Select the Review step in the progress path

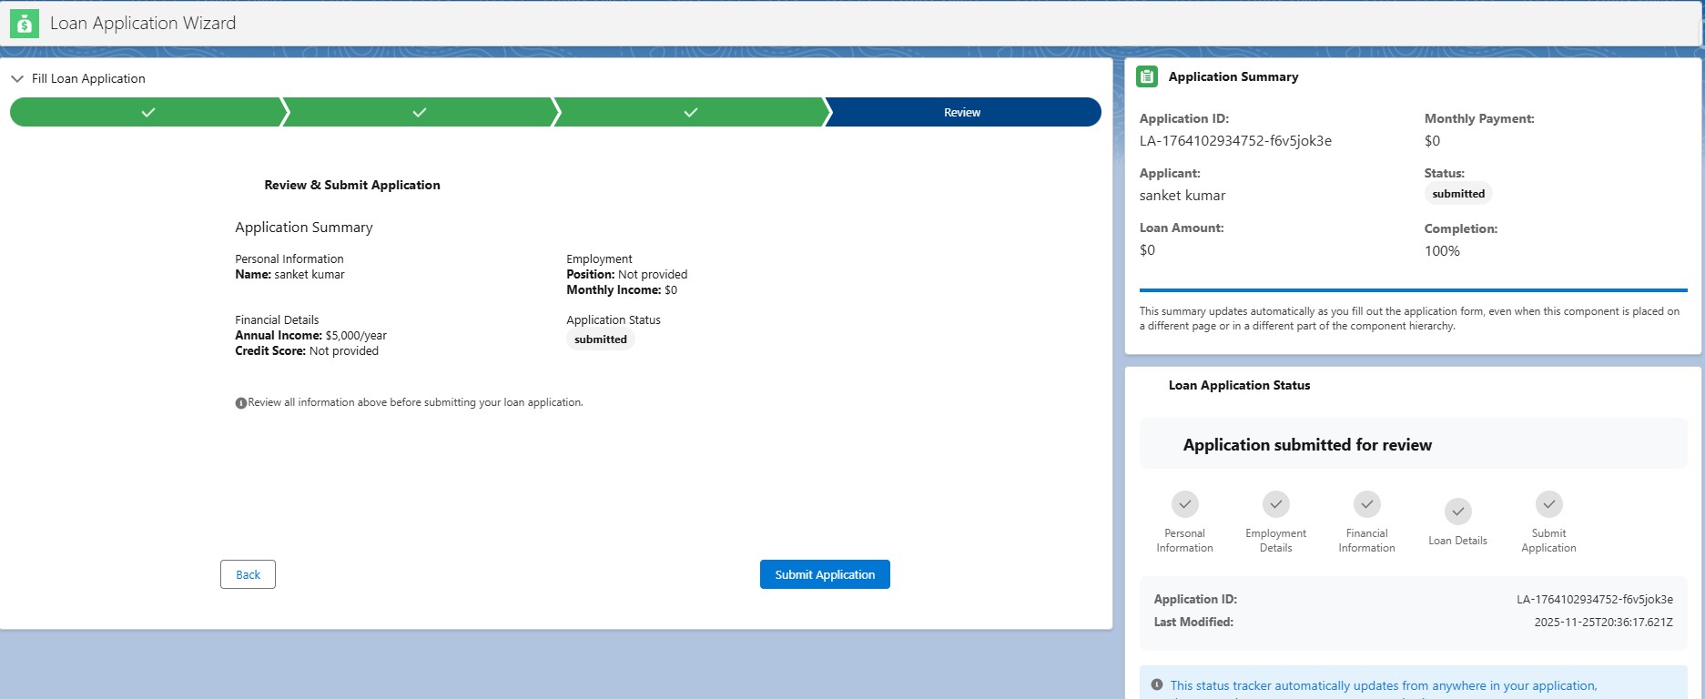[x=962, y=112]
